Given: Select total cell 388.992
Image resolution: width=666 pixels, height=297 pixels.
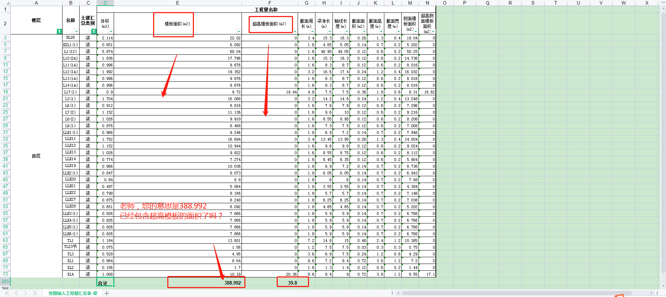Looking at the screenshot, I should (x=178, y=283).
